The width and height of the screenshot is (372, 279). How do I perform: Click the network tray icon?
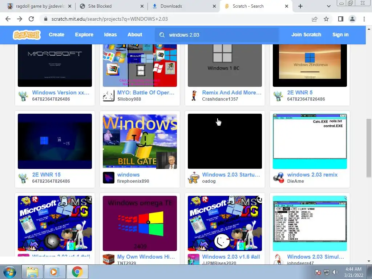coord(327,272)
